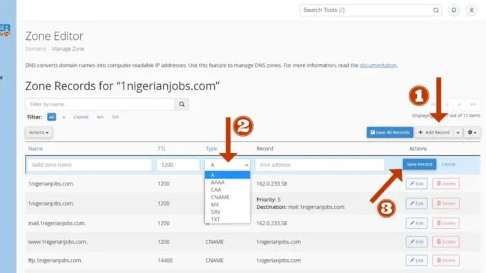
Task: Cancel the new record row
Action: (x=448, y=164)
